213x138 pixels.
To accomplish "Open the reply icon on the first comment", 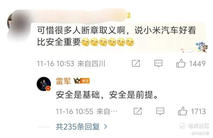I will [x=158, y=64].
